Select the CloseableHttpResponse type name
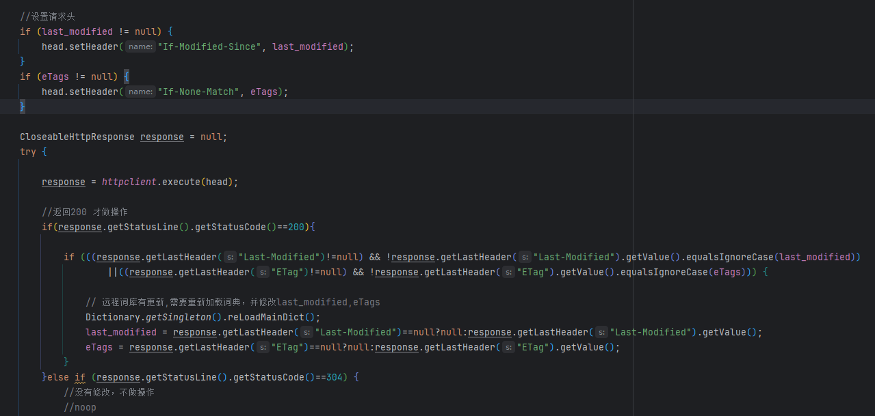 (77, 137)
